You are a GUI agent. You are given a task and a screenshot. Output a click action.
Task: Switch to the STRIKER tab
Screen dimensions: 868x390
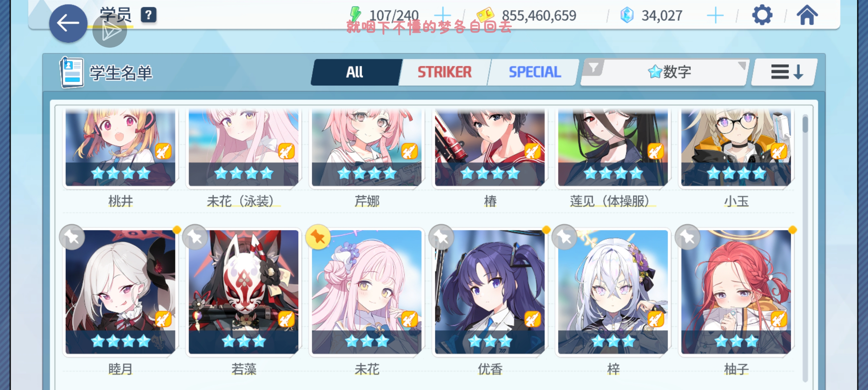tap(445, 72)
